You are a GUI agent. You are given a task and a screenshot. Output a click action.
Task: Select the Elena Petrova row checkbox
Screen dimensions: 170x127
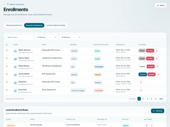click(x=7, y=66)
